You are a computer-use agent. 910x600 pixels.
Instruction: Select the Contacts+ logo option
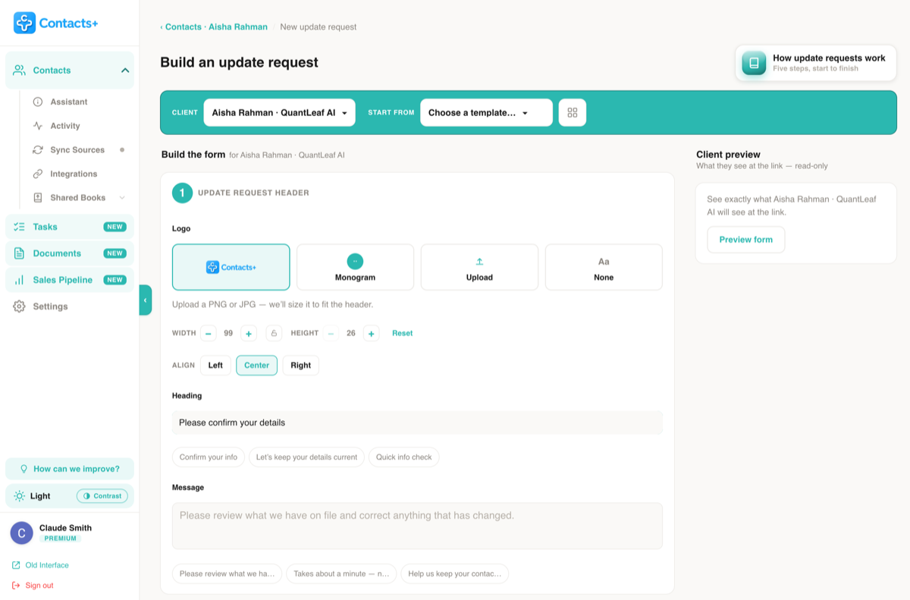click(x=231, y=267)
